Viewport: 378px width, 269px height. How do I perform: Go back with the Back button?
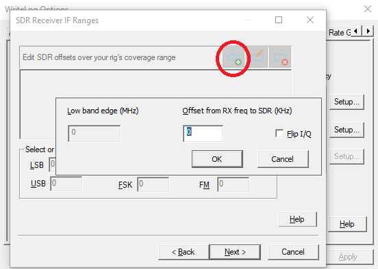[x=184, y=252]
